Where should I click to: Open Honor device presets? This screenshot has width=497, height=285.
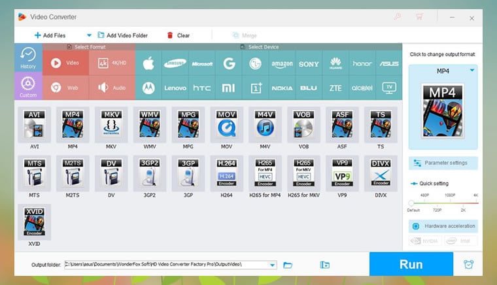point(362,63)
